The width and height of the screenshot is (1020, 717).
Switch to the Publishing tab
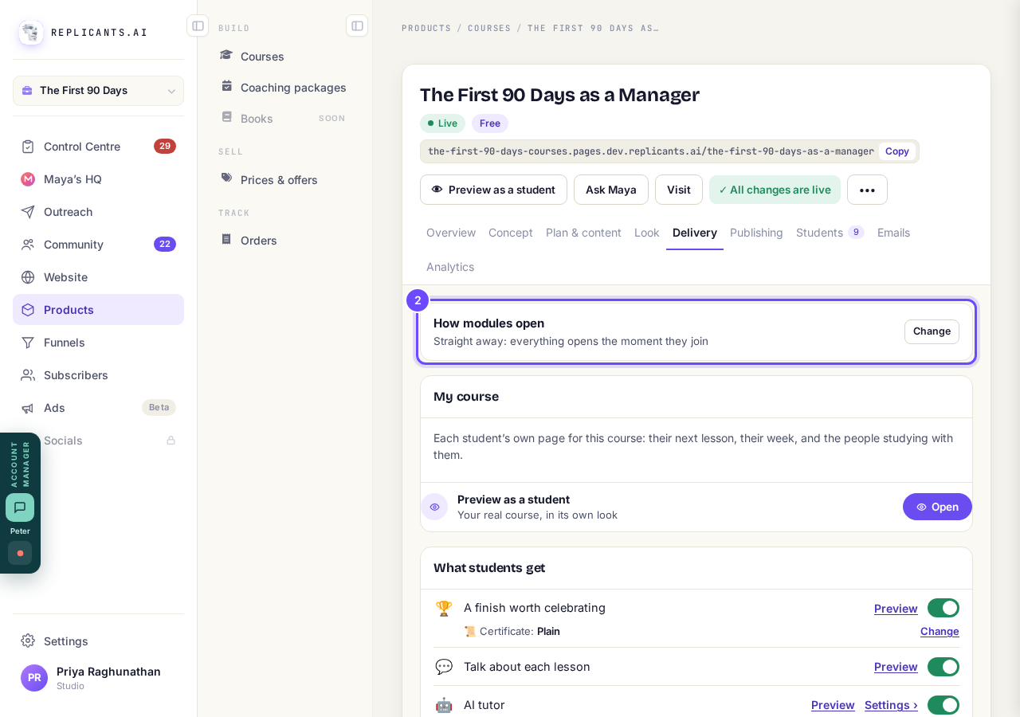(x=756, y=233)
